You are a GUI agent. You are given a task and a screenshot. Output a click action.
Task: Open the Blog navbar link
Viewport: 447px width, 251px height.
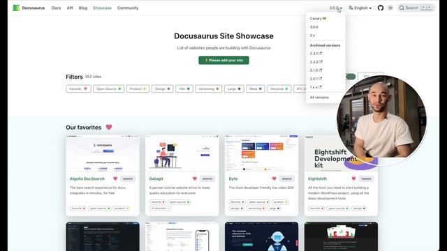(83, 8)
